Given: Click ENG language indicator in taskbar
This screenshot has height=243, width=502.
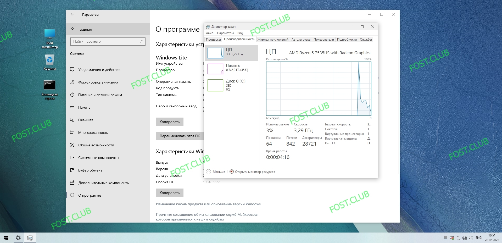Looking at the screenshot, I should click(x=478, y=238).
